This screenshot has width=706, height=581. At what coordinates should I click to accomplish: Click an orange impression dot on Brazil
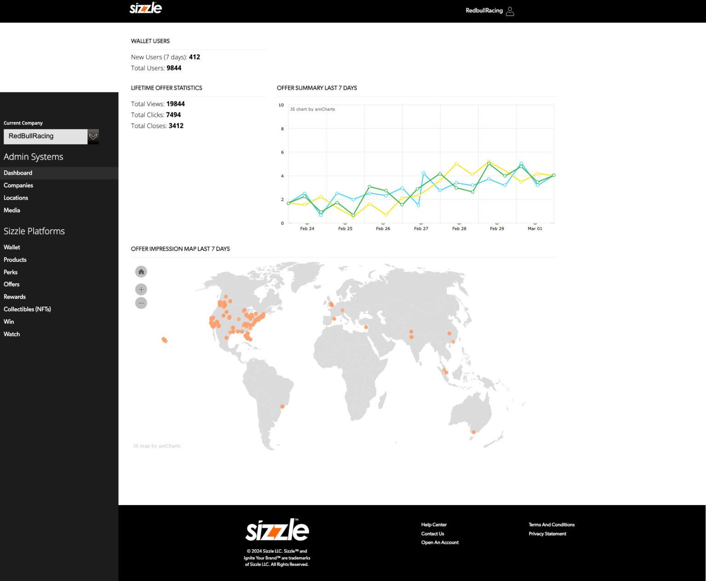click(x=283, y=406)
